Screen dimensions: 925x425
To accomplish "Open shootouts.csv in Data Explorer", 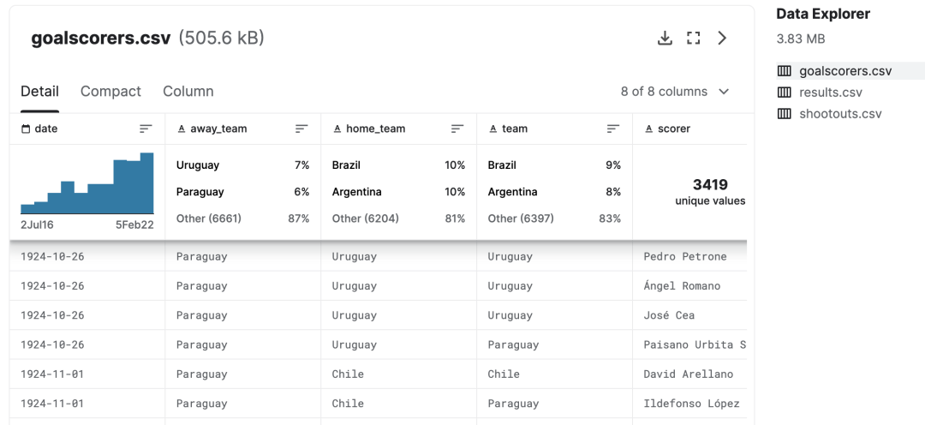I will pyautogui.click(x=840, y=114).
